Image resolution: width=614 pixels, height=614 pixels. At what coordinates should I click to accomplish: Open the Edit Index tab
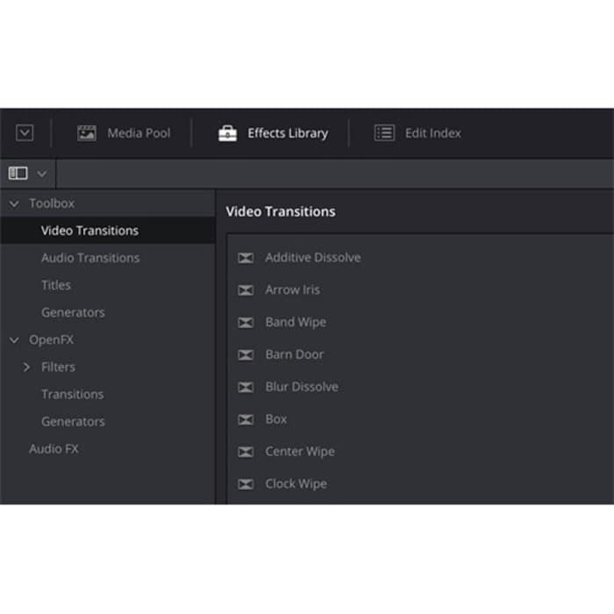tap(432, 133)
